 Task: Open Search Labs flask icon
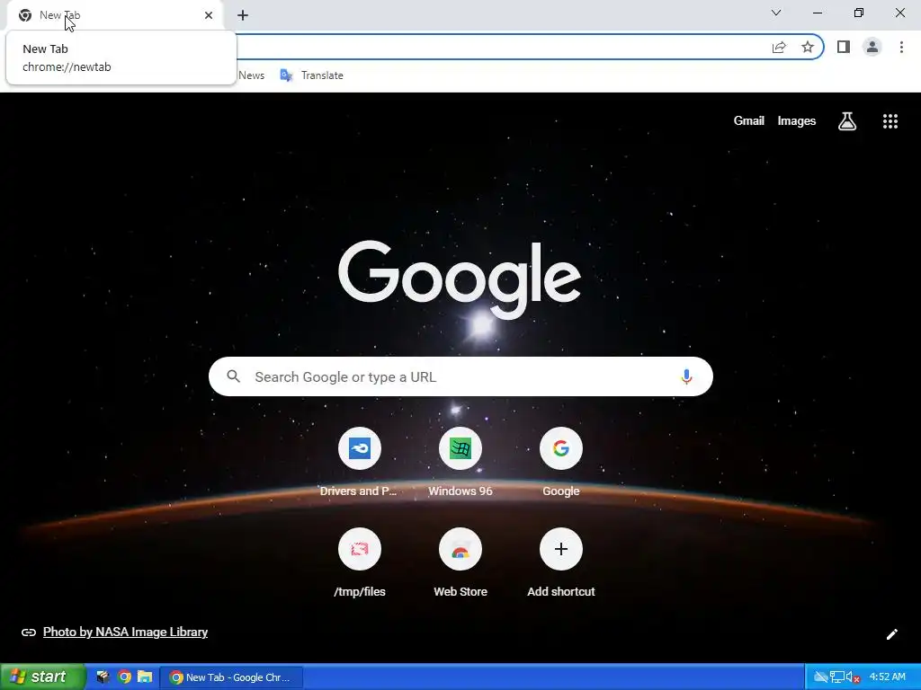point(847,121)
